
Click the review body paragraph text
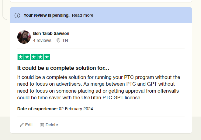(x=99, y=87)
